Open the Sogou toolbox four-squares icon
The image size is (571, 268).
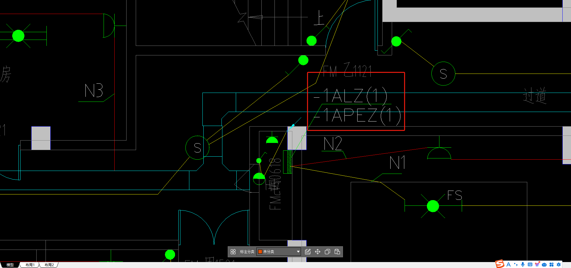[x=551, y=264]
